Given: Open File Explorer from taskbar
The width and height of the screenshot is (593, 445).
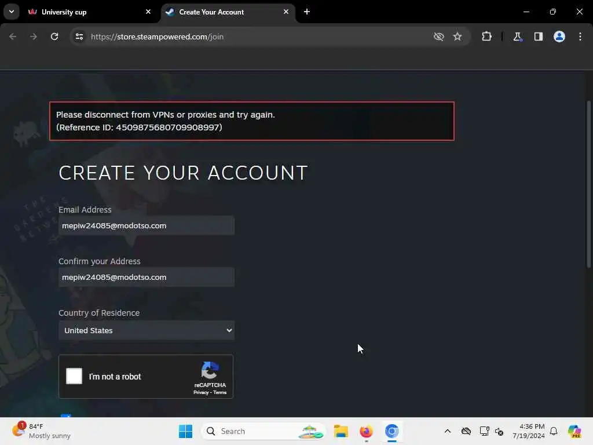Looking at the screenshot, I should (341, 431).
